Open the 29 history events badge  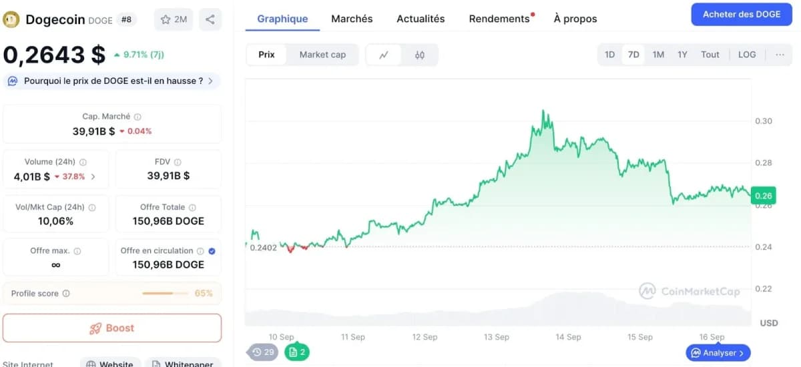pyautogui.click(x=264, y=352)
